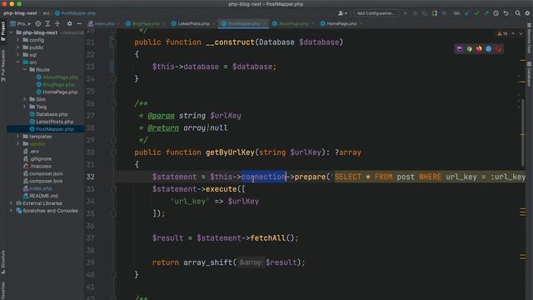Expand Scratches and Consoles node
Screen dimensions: 533x300
click(x=11, y=211)
